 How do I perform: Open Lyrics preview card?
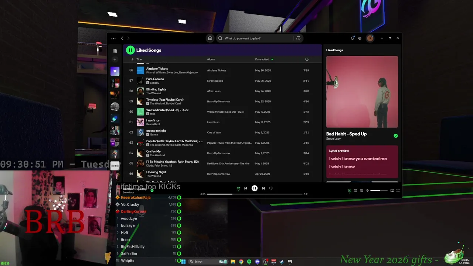click(x=362, y=161)
